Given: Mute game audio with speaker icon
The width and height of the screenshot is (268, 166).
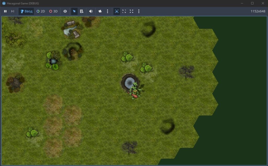Looking at the screenshot, I should 91,11.
